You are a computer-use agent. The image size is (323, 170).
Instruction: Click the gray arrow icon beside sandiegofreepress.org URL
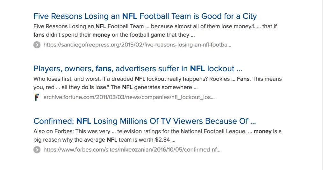37,45
